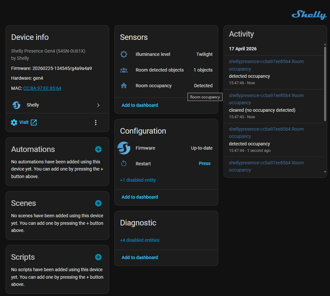The height and width of the screenshot is (296, 330).
Task: Click the Shelly firmware icon in Configuration
Action: tap(124, 148)
